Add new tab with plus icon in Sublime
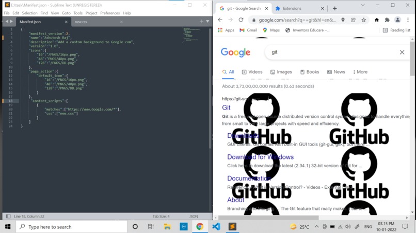This screenshot has height=233, width=416. 201,22
